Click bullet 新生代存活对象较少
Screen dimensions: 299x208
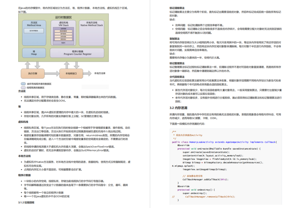[x=228, y=92]
